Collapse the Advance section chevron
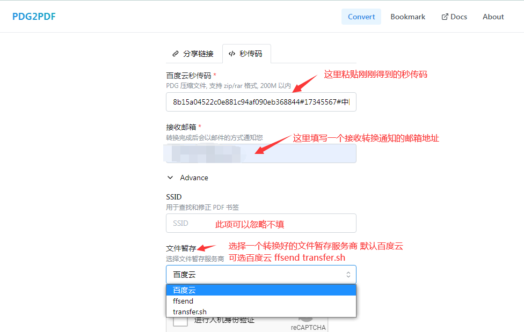 pos(170,178)
